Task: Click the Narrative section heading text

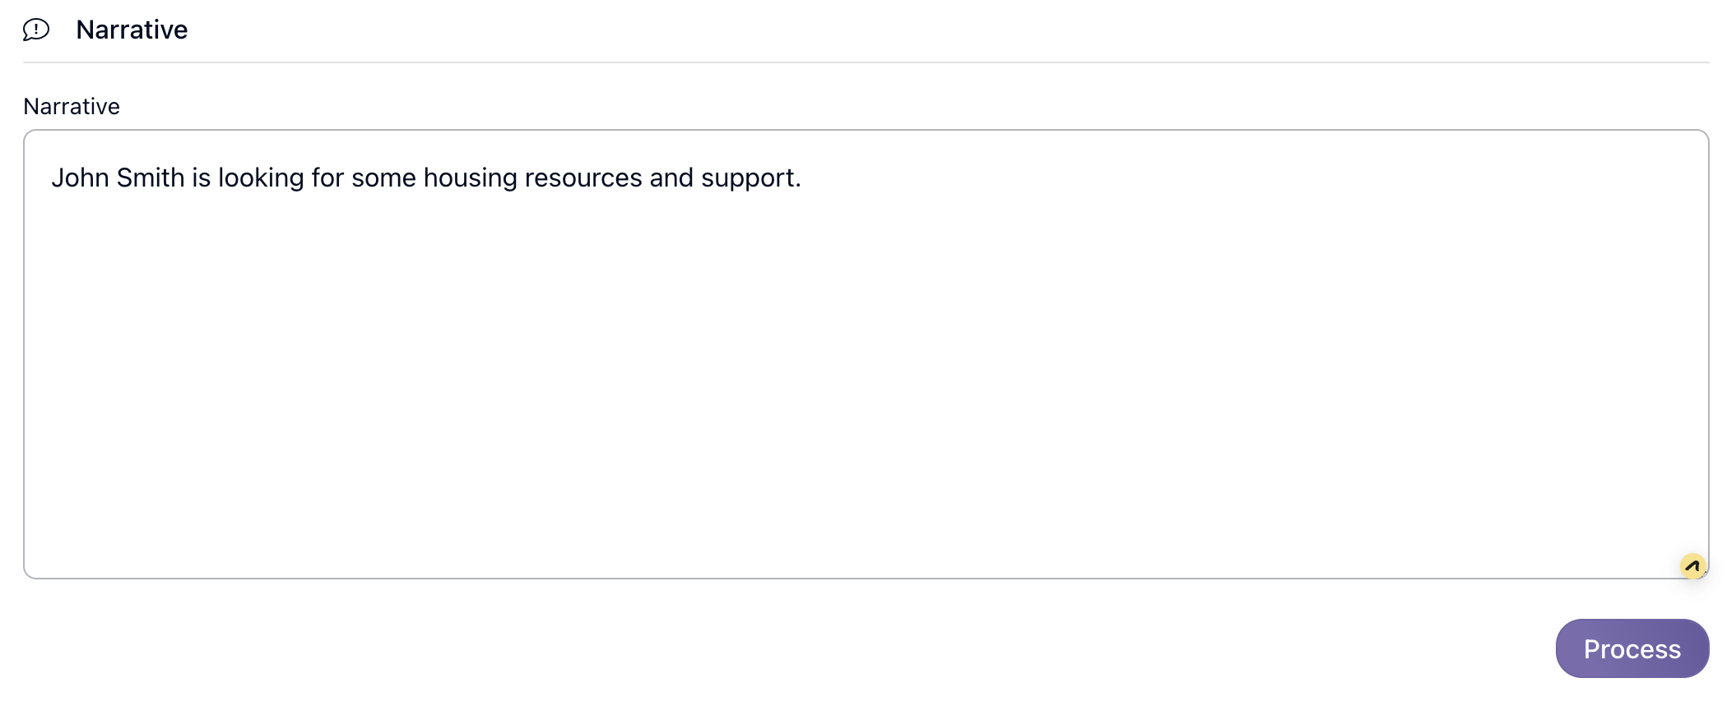Action: click(132, 30)
